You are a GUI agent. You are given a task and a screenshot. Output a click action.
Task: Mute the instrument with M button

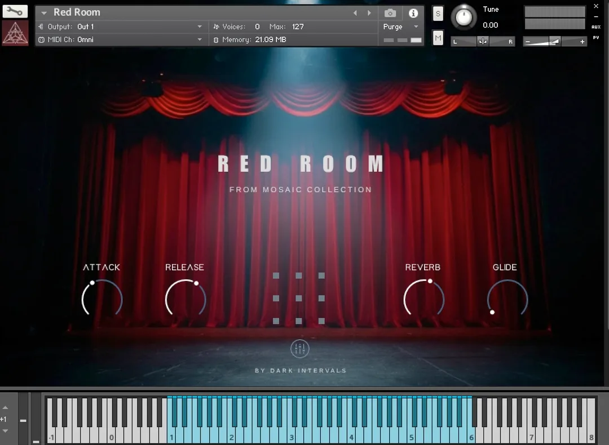[438, 38]
